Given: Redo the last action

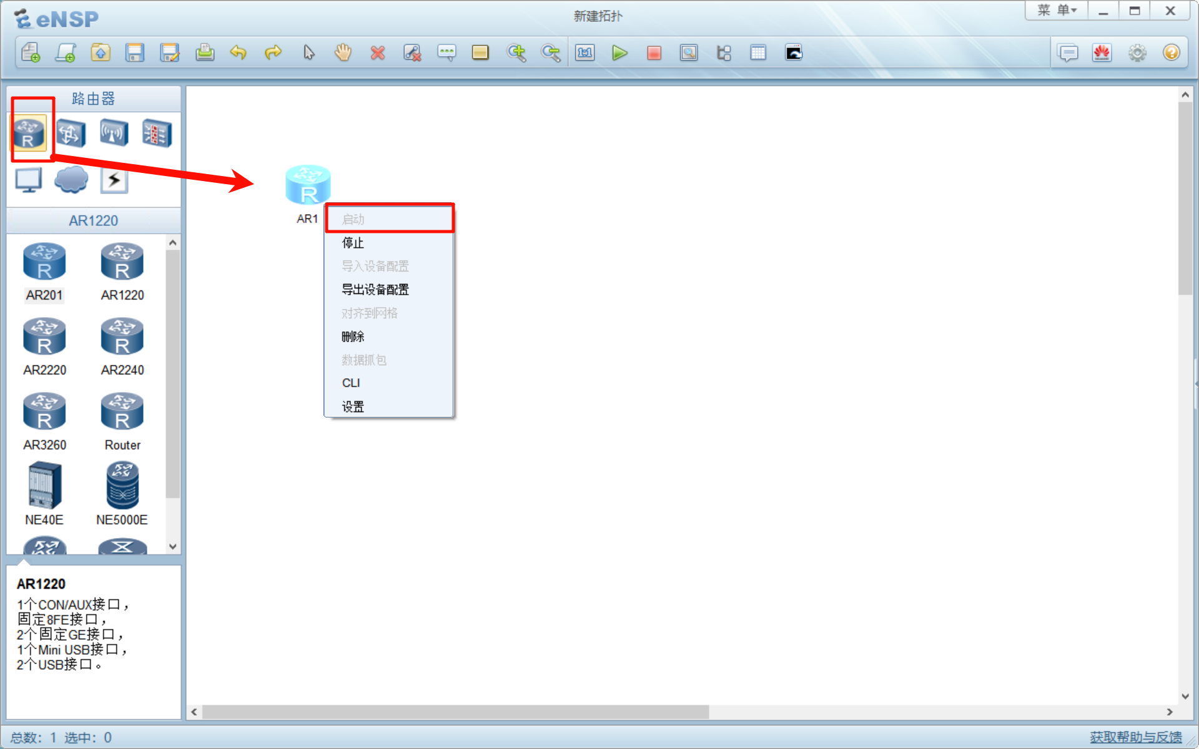Looking at the screenshot, I should pyautogui.click(x=274, y=52).
